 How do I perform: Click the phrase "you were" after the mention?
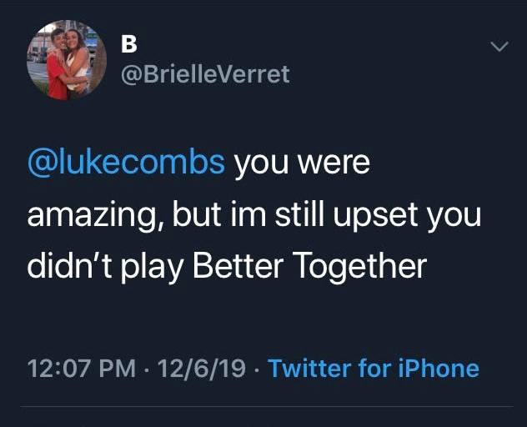click(x=301, y=162)
